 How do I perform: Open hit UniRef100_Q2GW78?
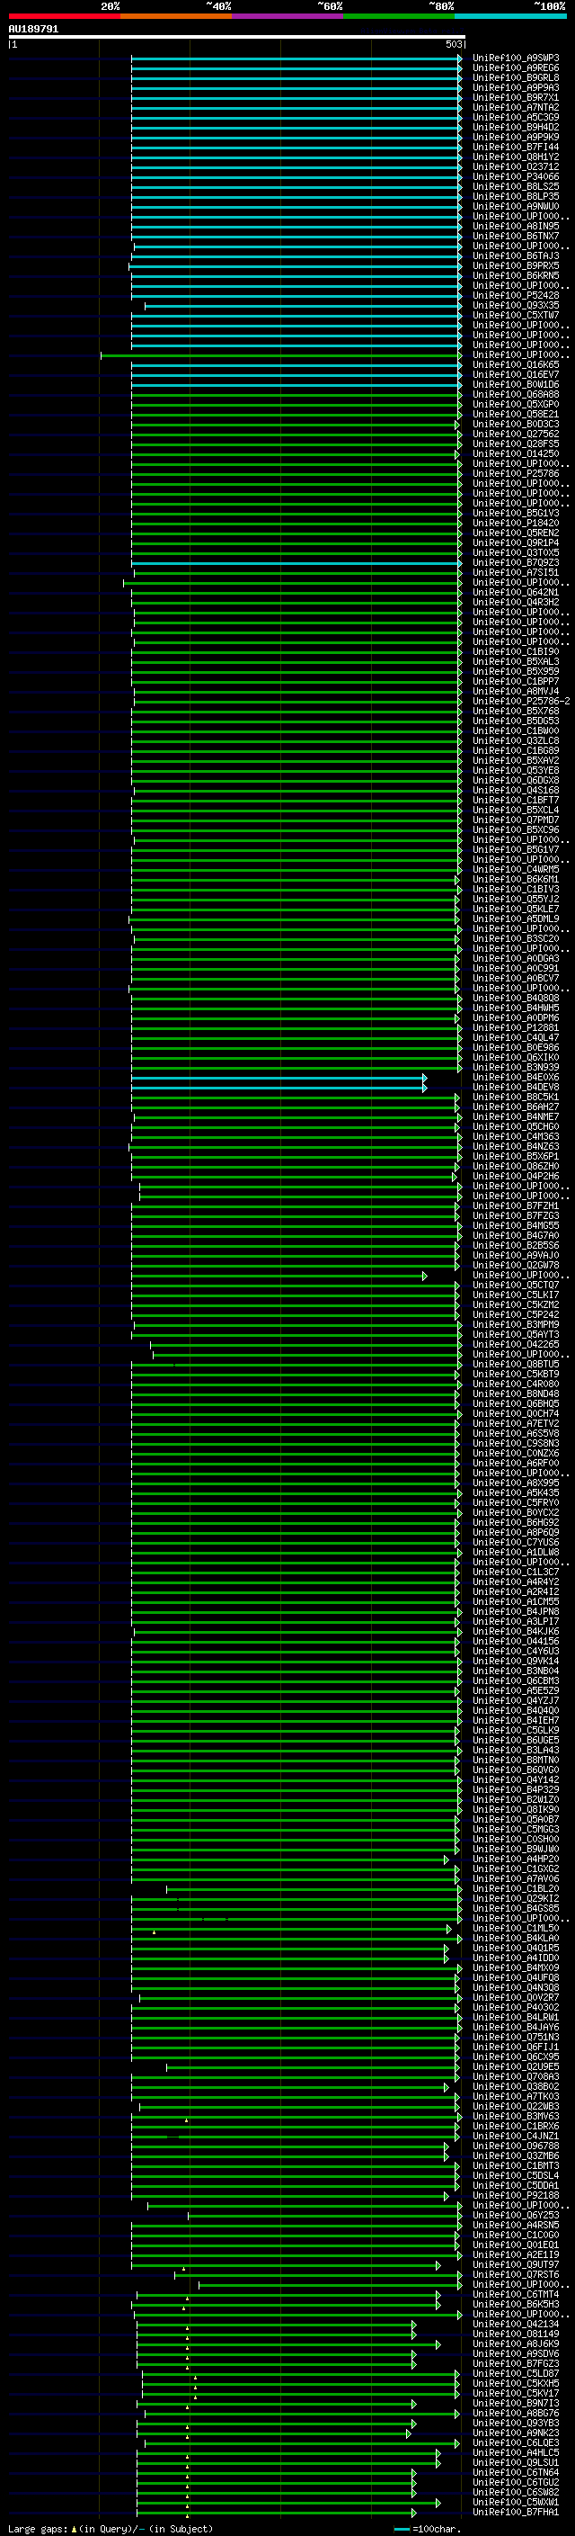point(515,1265)
